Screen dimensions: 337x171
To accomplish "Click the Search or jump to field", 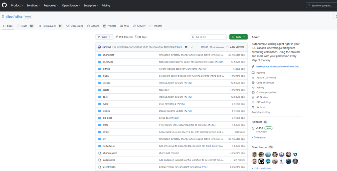I will (x=322, y=5).
